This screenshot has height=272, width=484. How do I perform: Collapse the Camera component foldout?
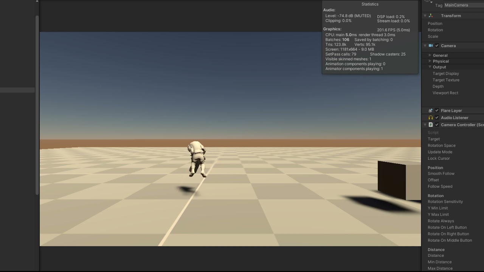pyautogui.click(x=425, y=46)
